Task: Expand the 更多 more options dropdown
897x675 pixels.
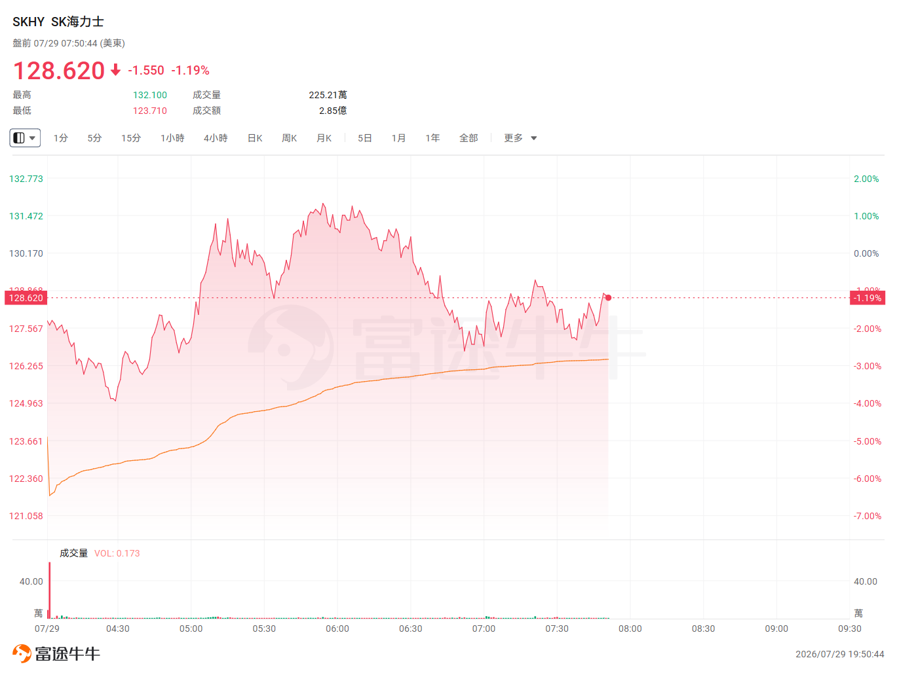Action: [x=520, y=138]
